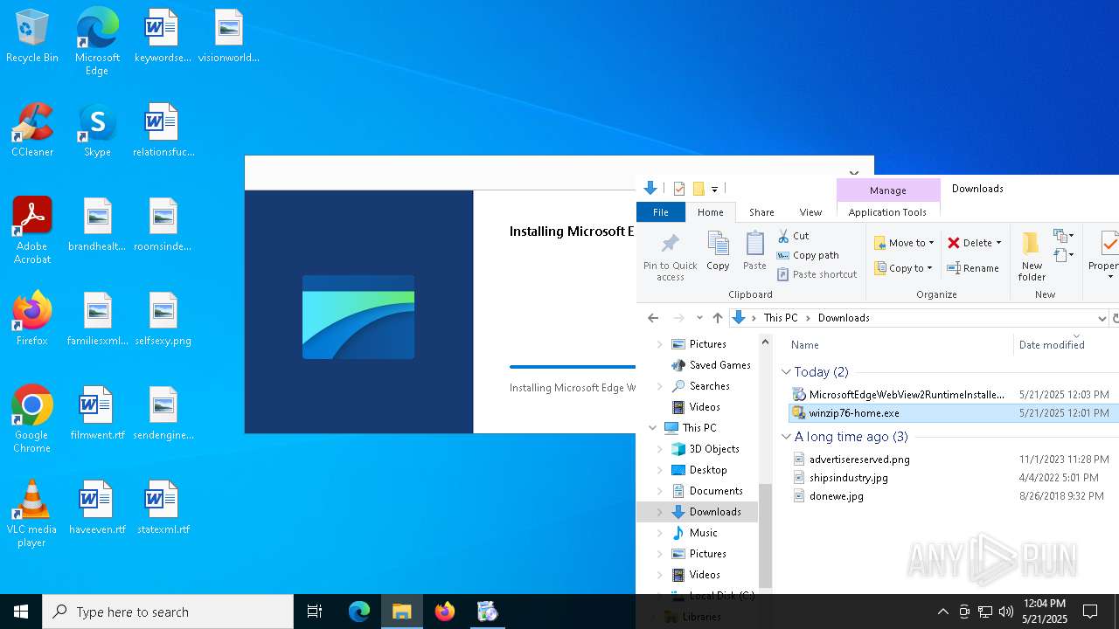Click Paste shortcut command
This screenshot has width=1119, height=629.
(817, 274)
